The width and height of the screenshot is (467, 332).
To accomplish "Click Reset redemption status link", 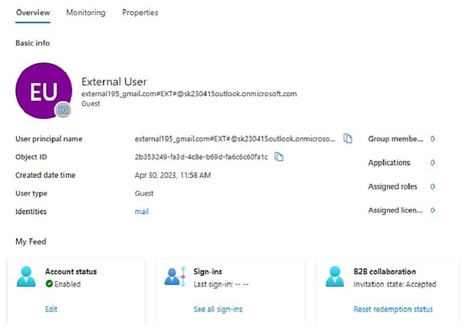I will 393,309.
